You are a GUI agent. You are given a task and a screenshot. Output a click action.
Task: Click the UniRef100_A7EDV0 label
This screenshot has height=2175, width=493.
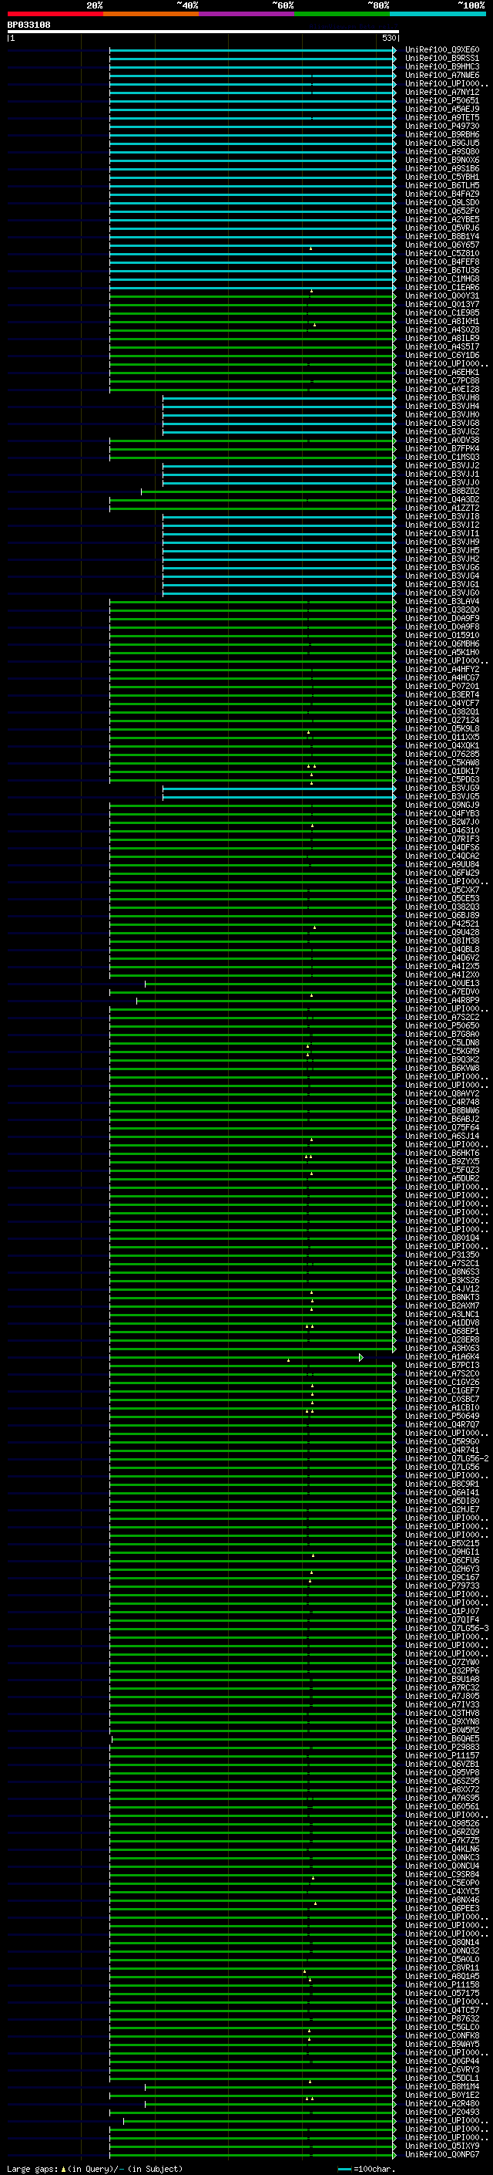pyautogui.click(x=441, y=992)
